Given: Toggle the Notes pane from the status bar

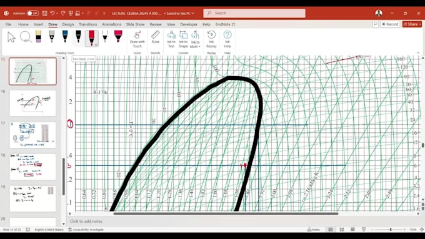Looking at the screenshot, I should point(314,229).
